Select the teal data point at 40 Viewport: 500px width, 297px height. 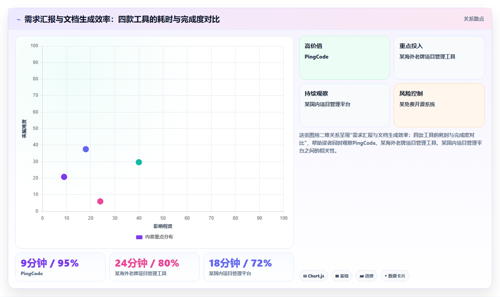tap(139, 162)
